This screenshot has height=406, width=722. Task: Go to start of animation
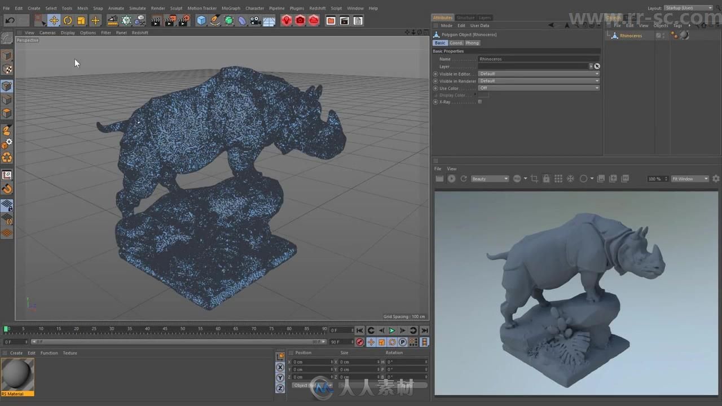[360, 330]
